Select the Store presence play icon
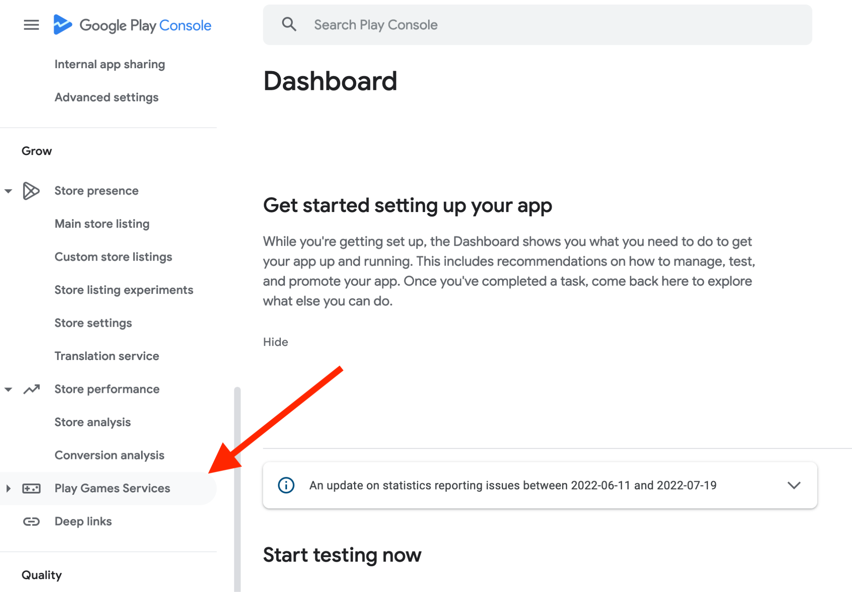The height and width of the screenshot is (592, 852). [31, 191]
